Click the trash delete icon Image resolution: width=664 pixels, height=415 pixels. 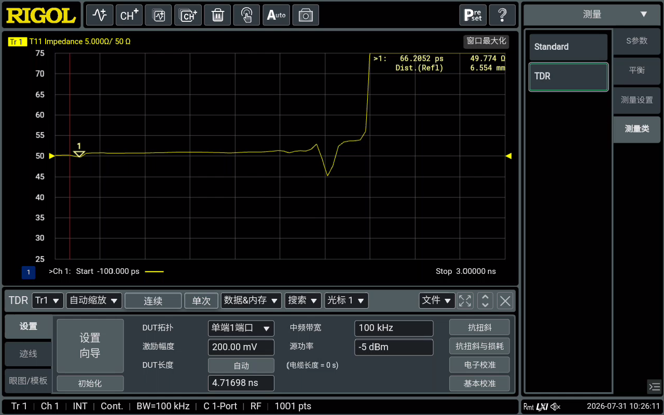tap(217, 15)
